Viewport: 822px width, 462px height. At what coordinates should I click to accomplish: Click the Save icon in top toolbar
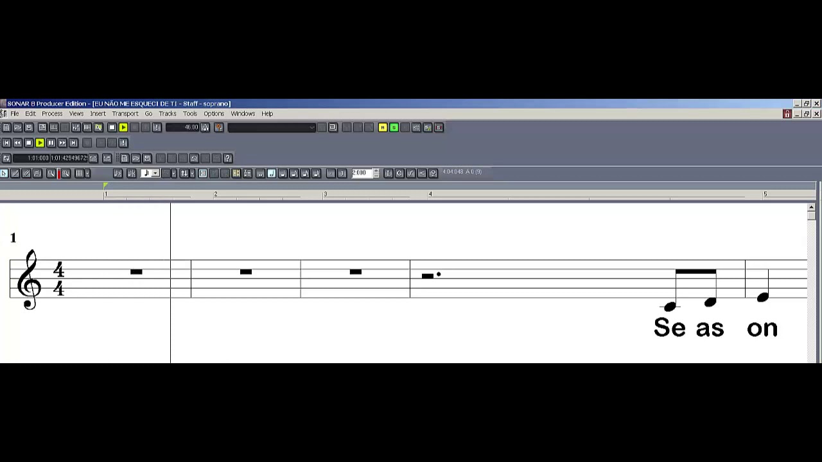pyautogui.click(x=29, y=127)
